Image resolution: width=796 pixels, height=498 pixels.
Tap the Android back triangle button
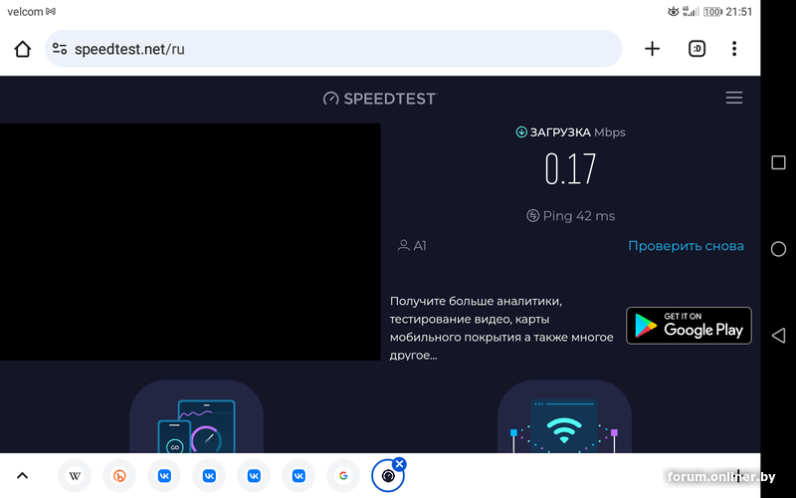778,336
